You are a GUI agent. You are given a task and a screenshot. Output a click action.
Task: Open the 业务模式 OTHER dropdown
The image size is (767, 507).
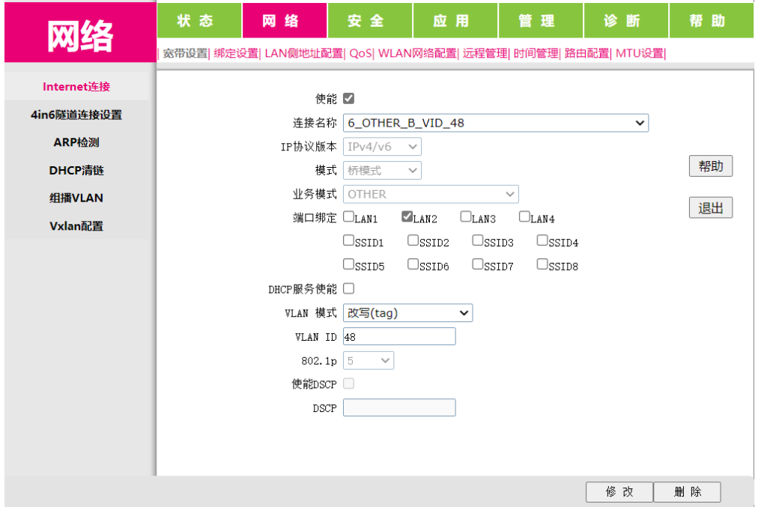tap(431, 194)
